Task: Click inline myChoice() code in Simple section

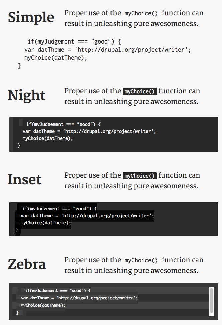Action: point(141,13)
